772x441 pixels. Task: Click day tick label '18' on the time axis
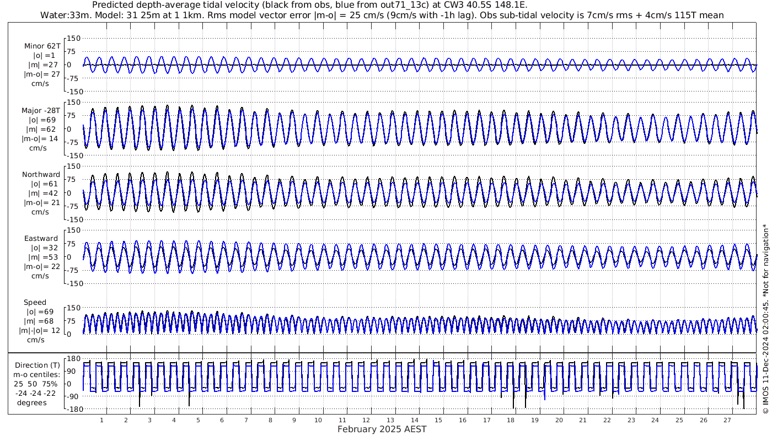tap(511, 420)
